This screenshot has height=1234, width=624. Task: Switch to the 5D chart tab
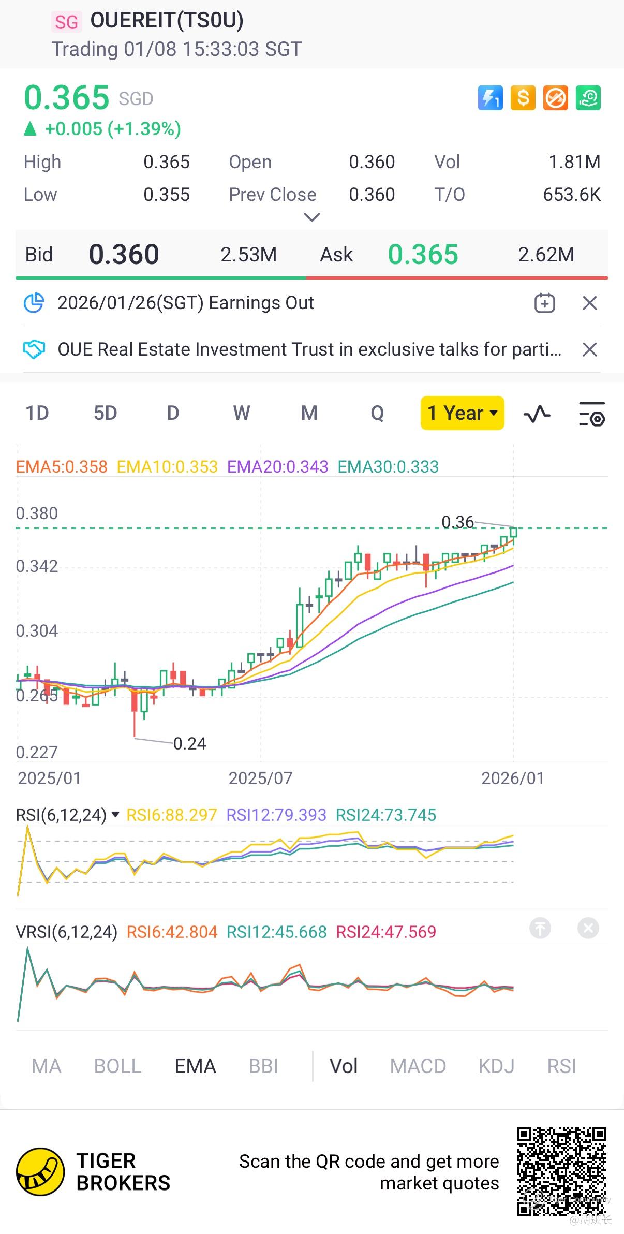(105, 413)
